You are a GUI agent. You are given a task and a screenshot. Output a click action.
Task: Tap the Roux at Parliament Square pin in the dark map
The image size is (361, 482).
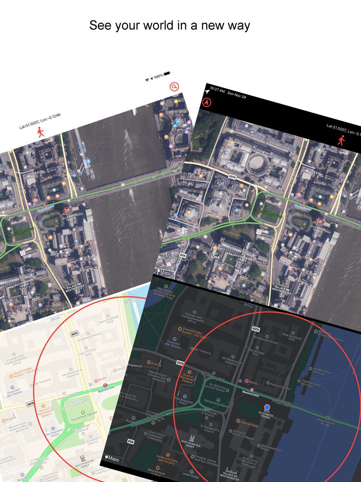tap(189, 372)
